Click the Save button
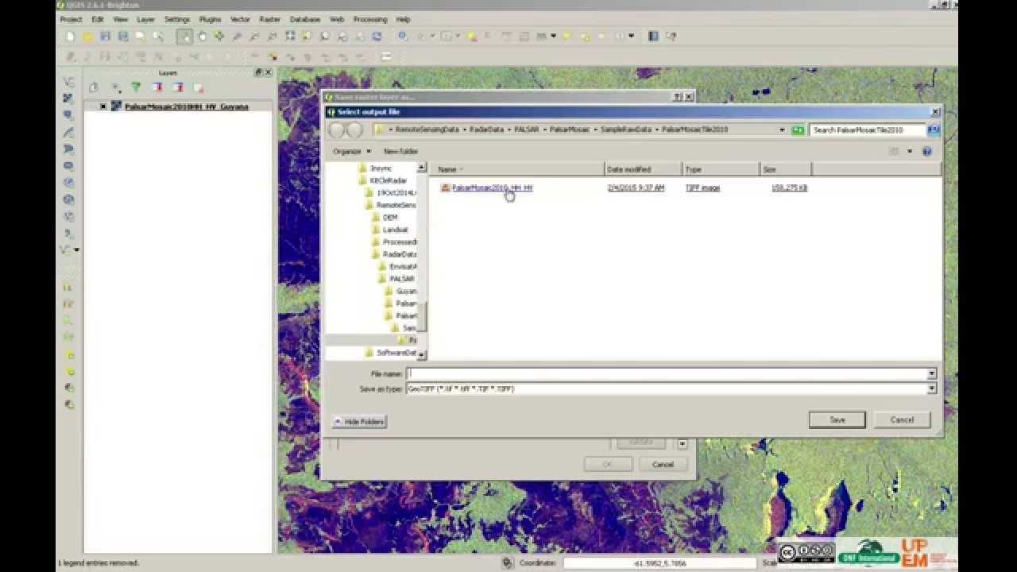Viewport: 1017px width, 572px height. [x=837, y=419]
